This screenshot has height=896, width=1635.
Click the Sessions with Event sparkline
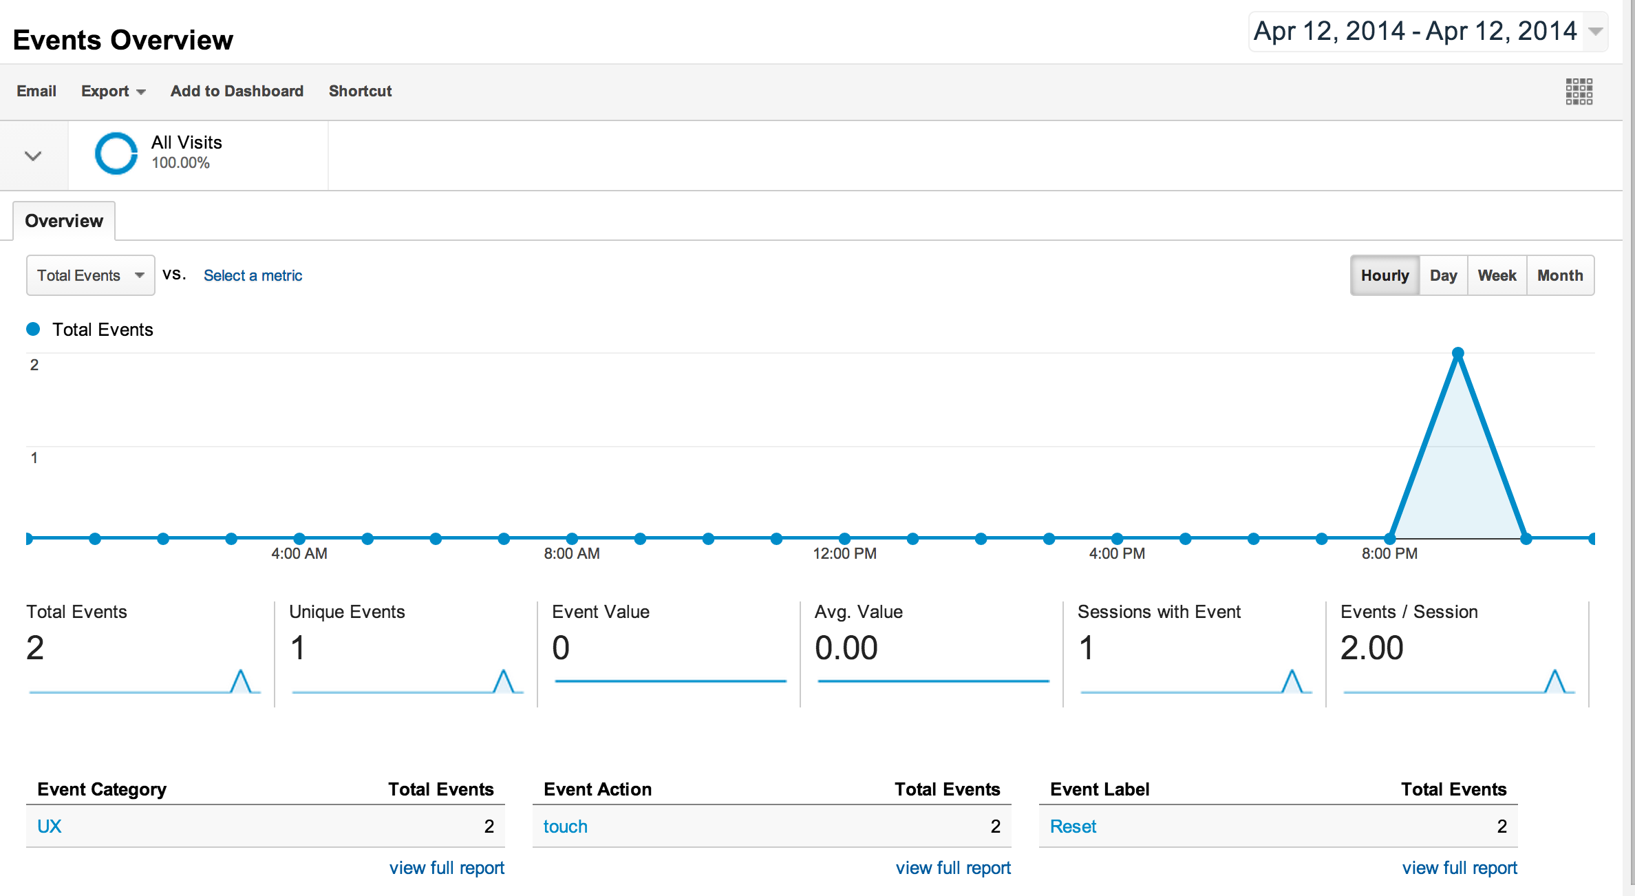(x=1196, y=681)
